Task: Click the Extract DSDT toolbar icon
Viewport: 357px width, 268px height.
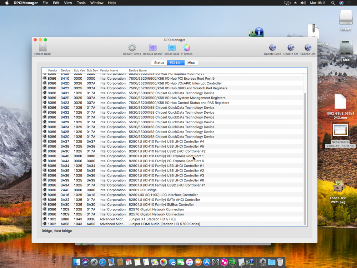Action: pos(42,48)
